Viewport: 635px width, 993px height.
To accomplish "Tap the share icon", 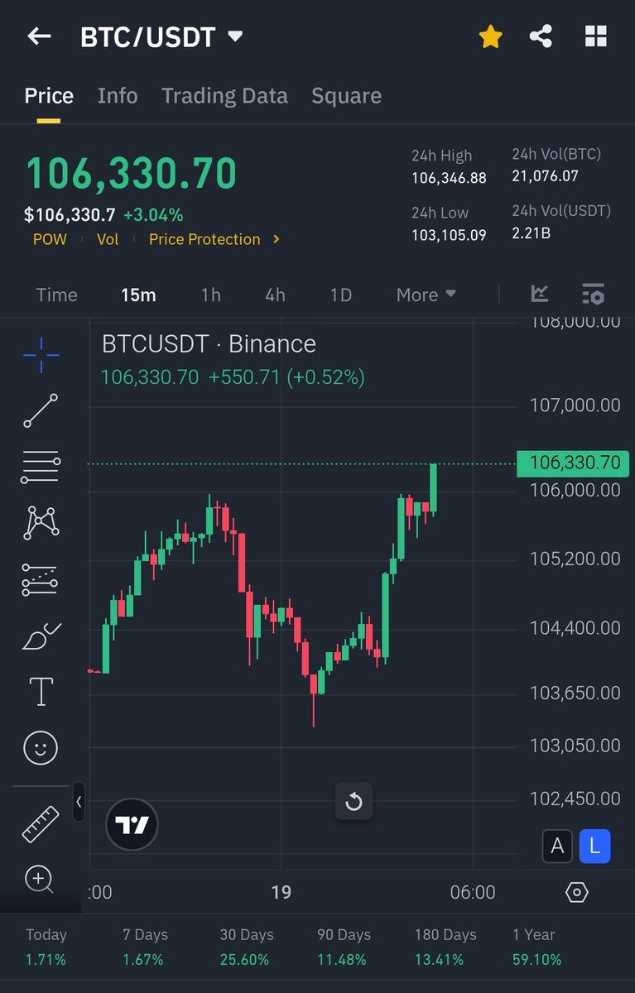I will coord(541,36).
